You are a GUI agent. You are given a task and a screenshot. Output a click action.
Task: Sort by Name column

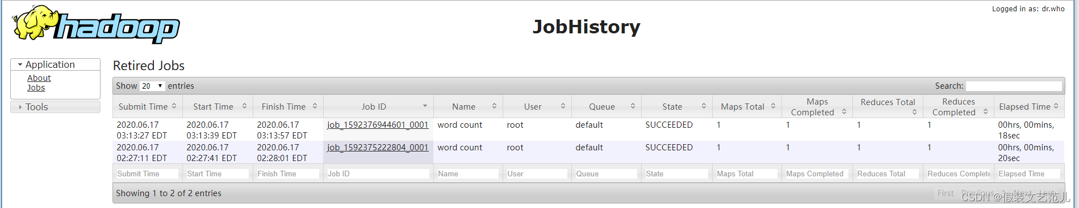[x=469, y=106]
